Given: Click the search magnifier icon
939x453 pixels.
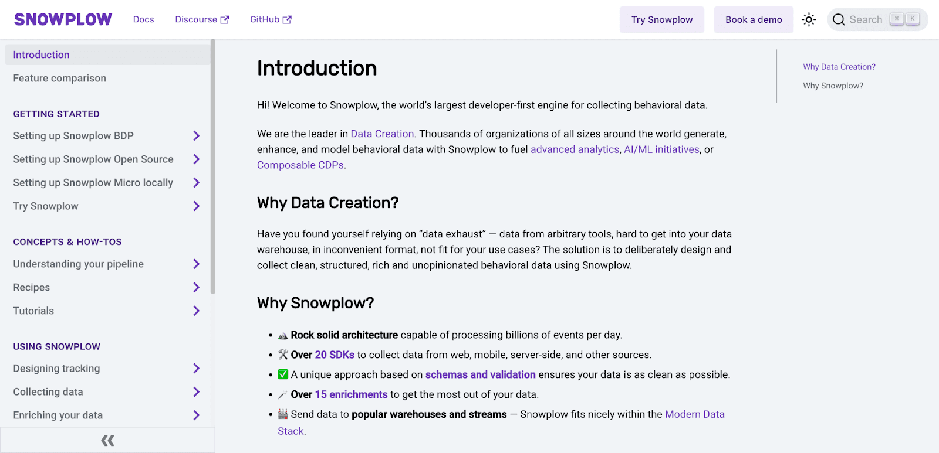Looking at the screenshot, I should click(x=839, y=19).
